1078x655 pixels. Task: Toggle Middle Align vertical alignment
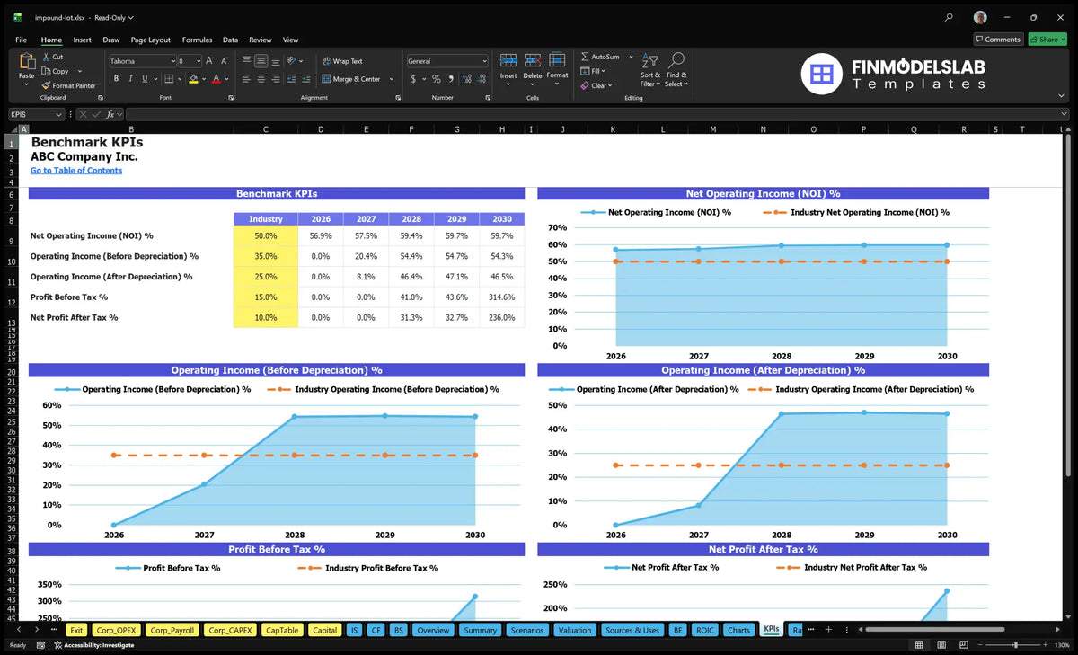pos(261,61)
